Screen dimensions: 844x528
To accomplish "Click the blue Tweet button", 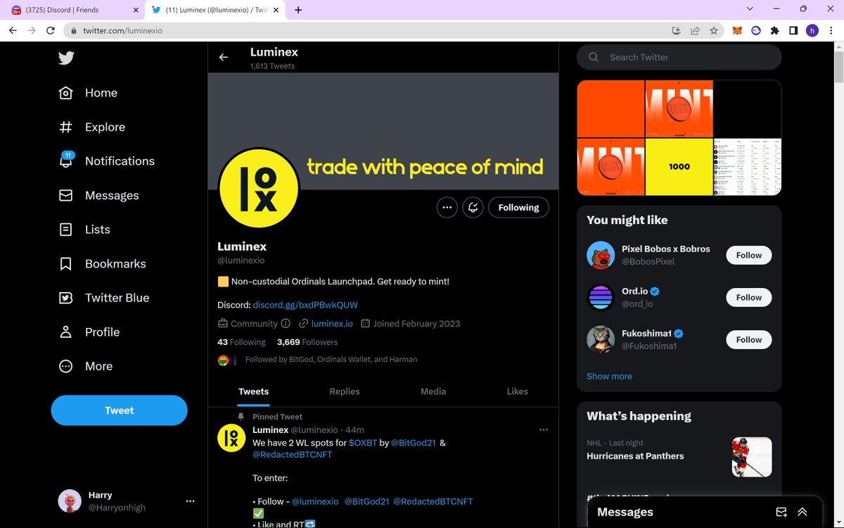I will point(119,410).
